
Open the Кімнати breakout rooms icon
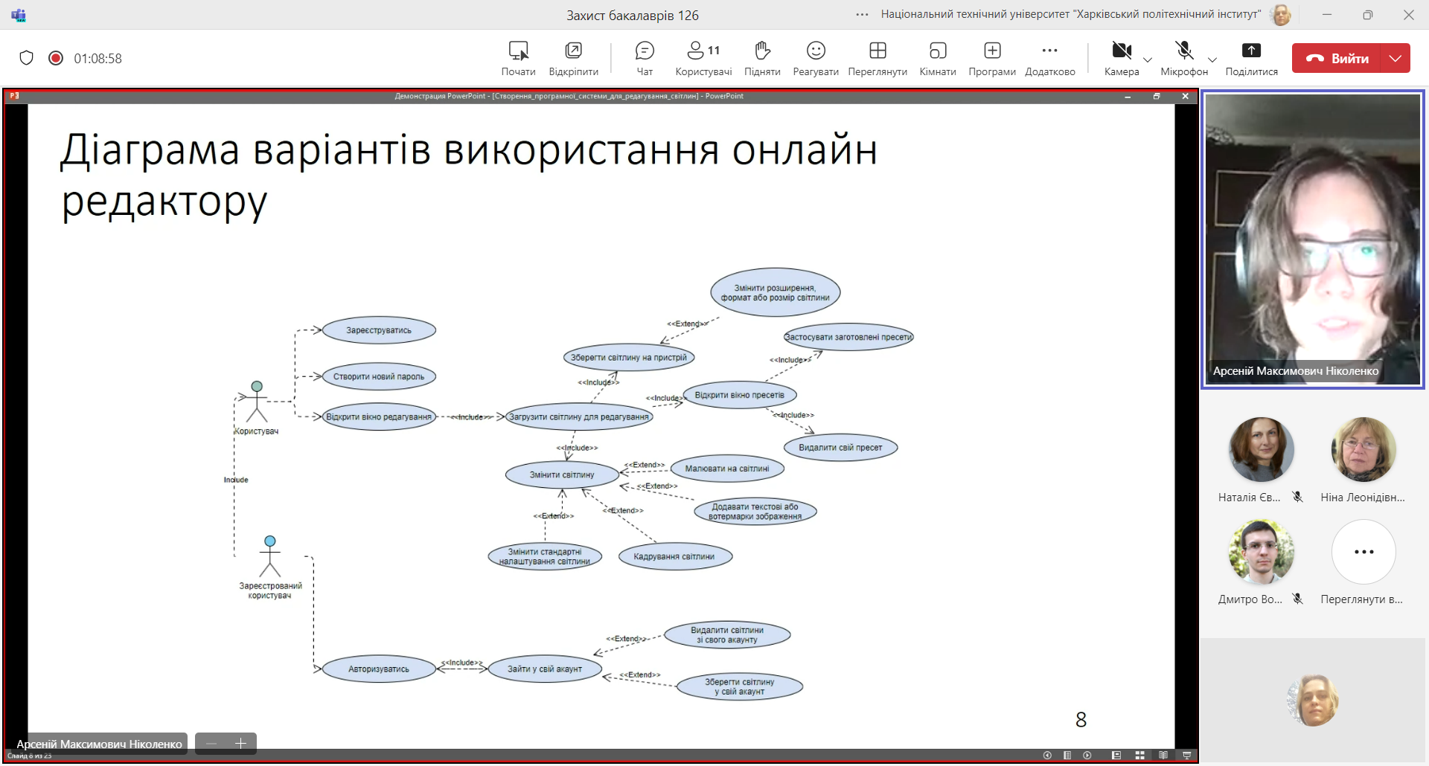pyautogui.click(x=937, y=51)
